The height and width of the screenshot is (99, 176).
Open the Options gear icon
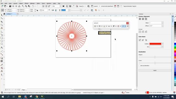(89, 6)
